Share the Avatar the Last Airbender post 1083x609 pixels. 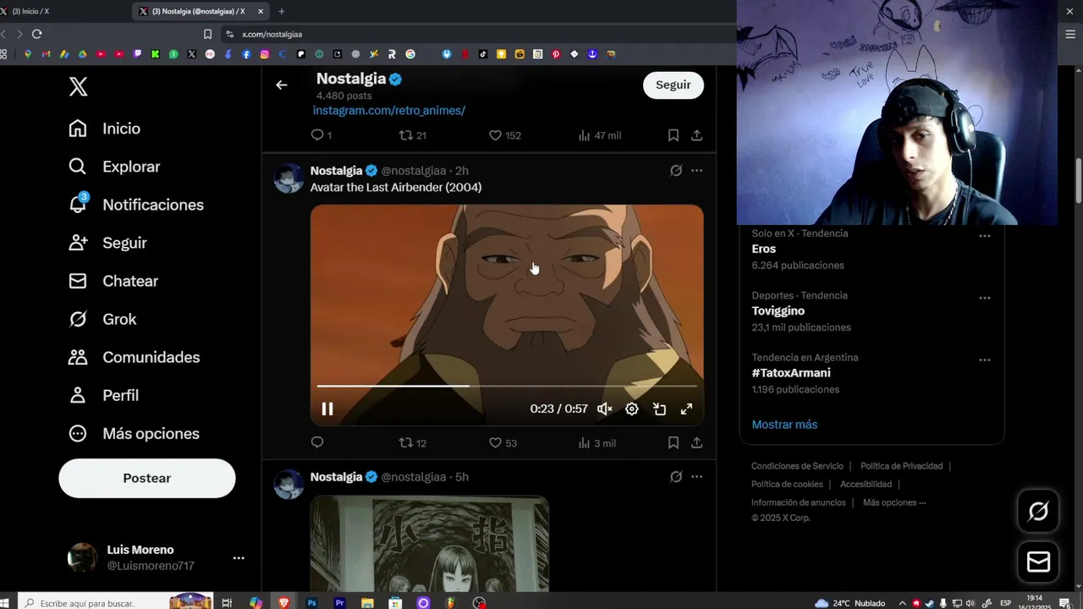coord(696,442)
